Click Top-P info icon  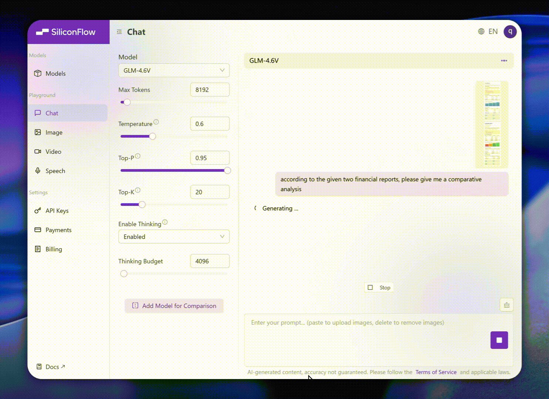(138, 156)
